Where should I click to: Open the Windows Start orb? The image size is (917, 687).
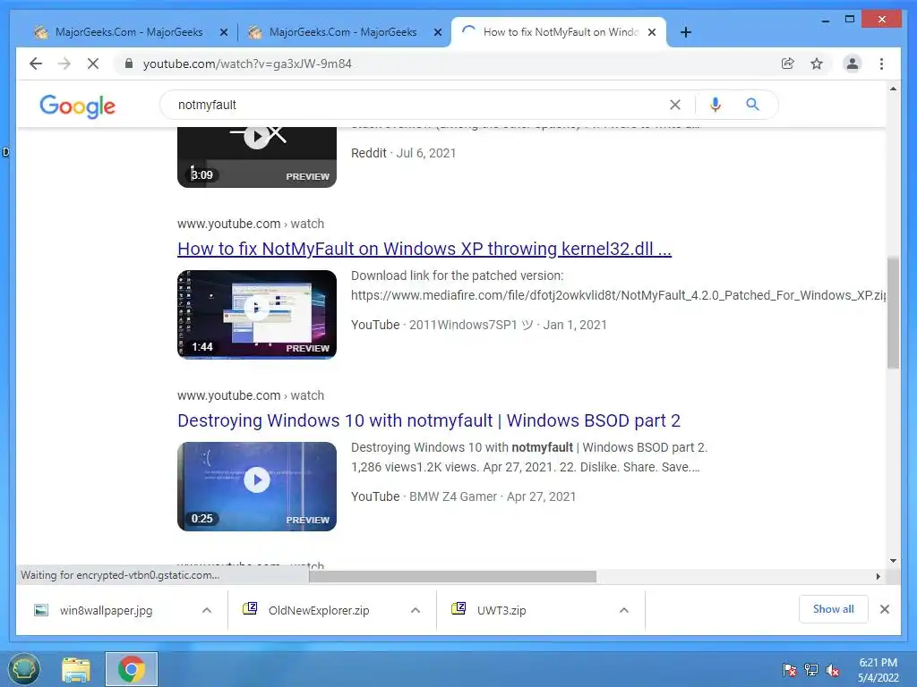[24, 669]
